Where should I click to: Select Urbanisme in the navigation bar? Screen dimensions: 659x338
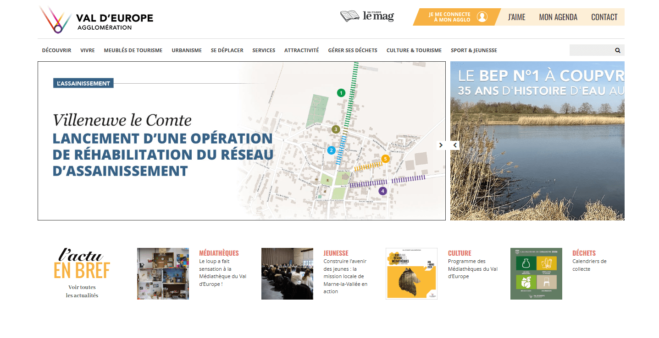point(187,50)
